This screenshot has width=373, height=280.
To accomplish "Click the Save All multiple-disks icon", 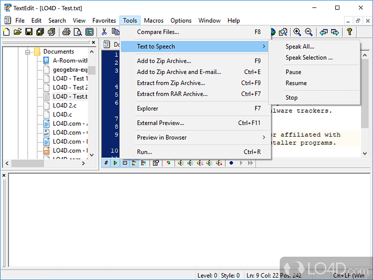I will coord(40,32).
